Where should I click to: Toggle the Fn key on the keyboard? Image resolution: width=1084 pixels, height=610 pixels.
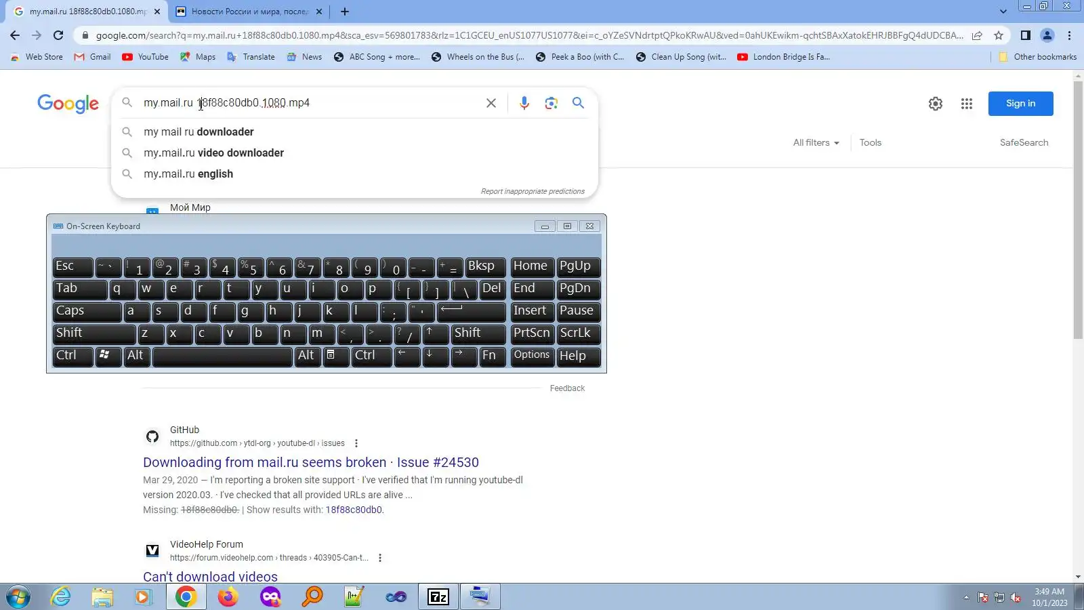point(493,356)
